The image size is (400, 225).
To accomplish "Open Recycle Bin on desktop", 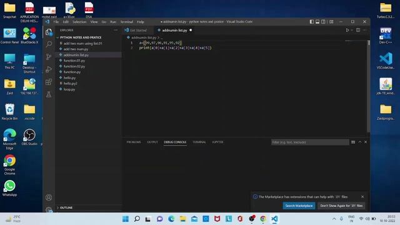I will pyautogui.click(x=10, y=112).
